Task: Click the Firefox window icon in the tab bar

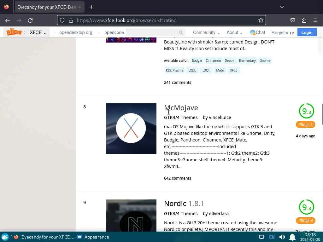Action: point(6,7)
